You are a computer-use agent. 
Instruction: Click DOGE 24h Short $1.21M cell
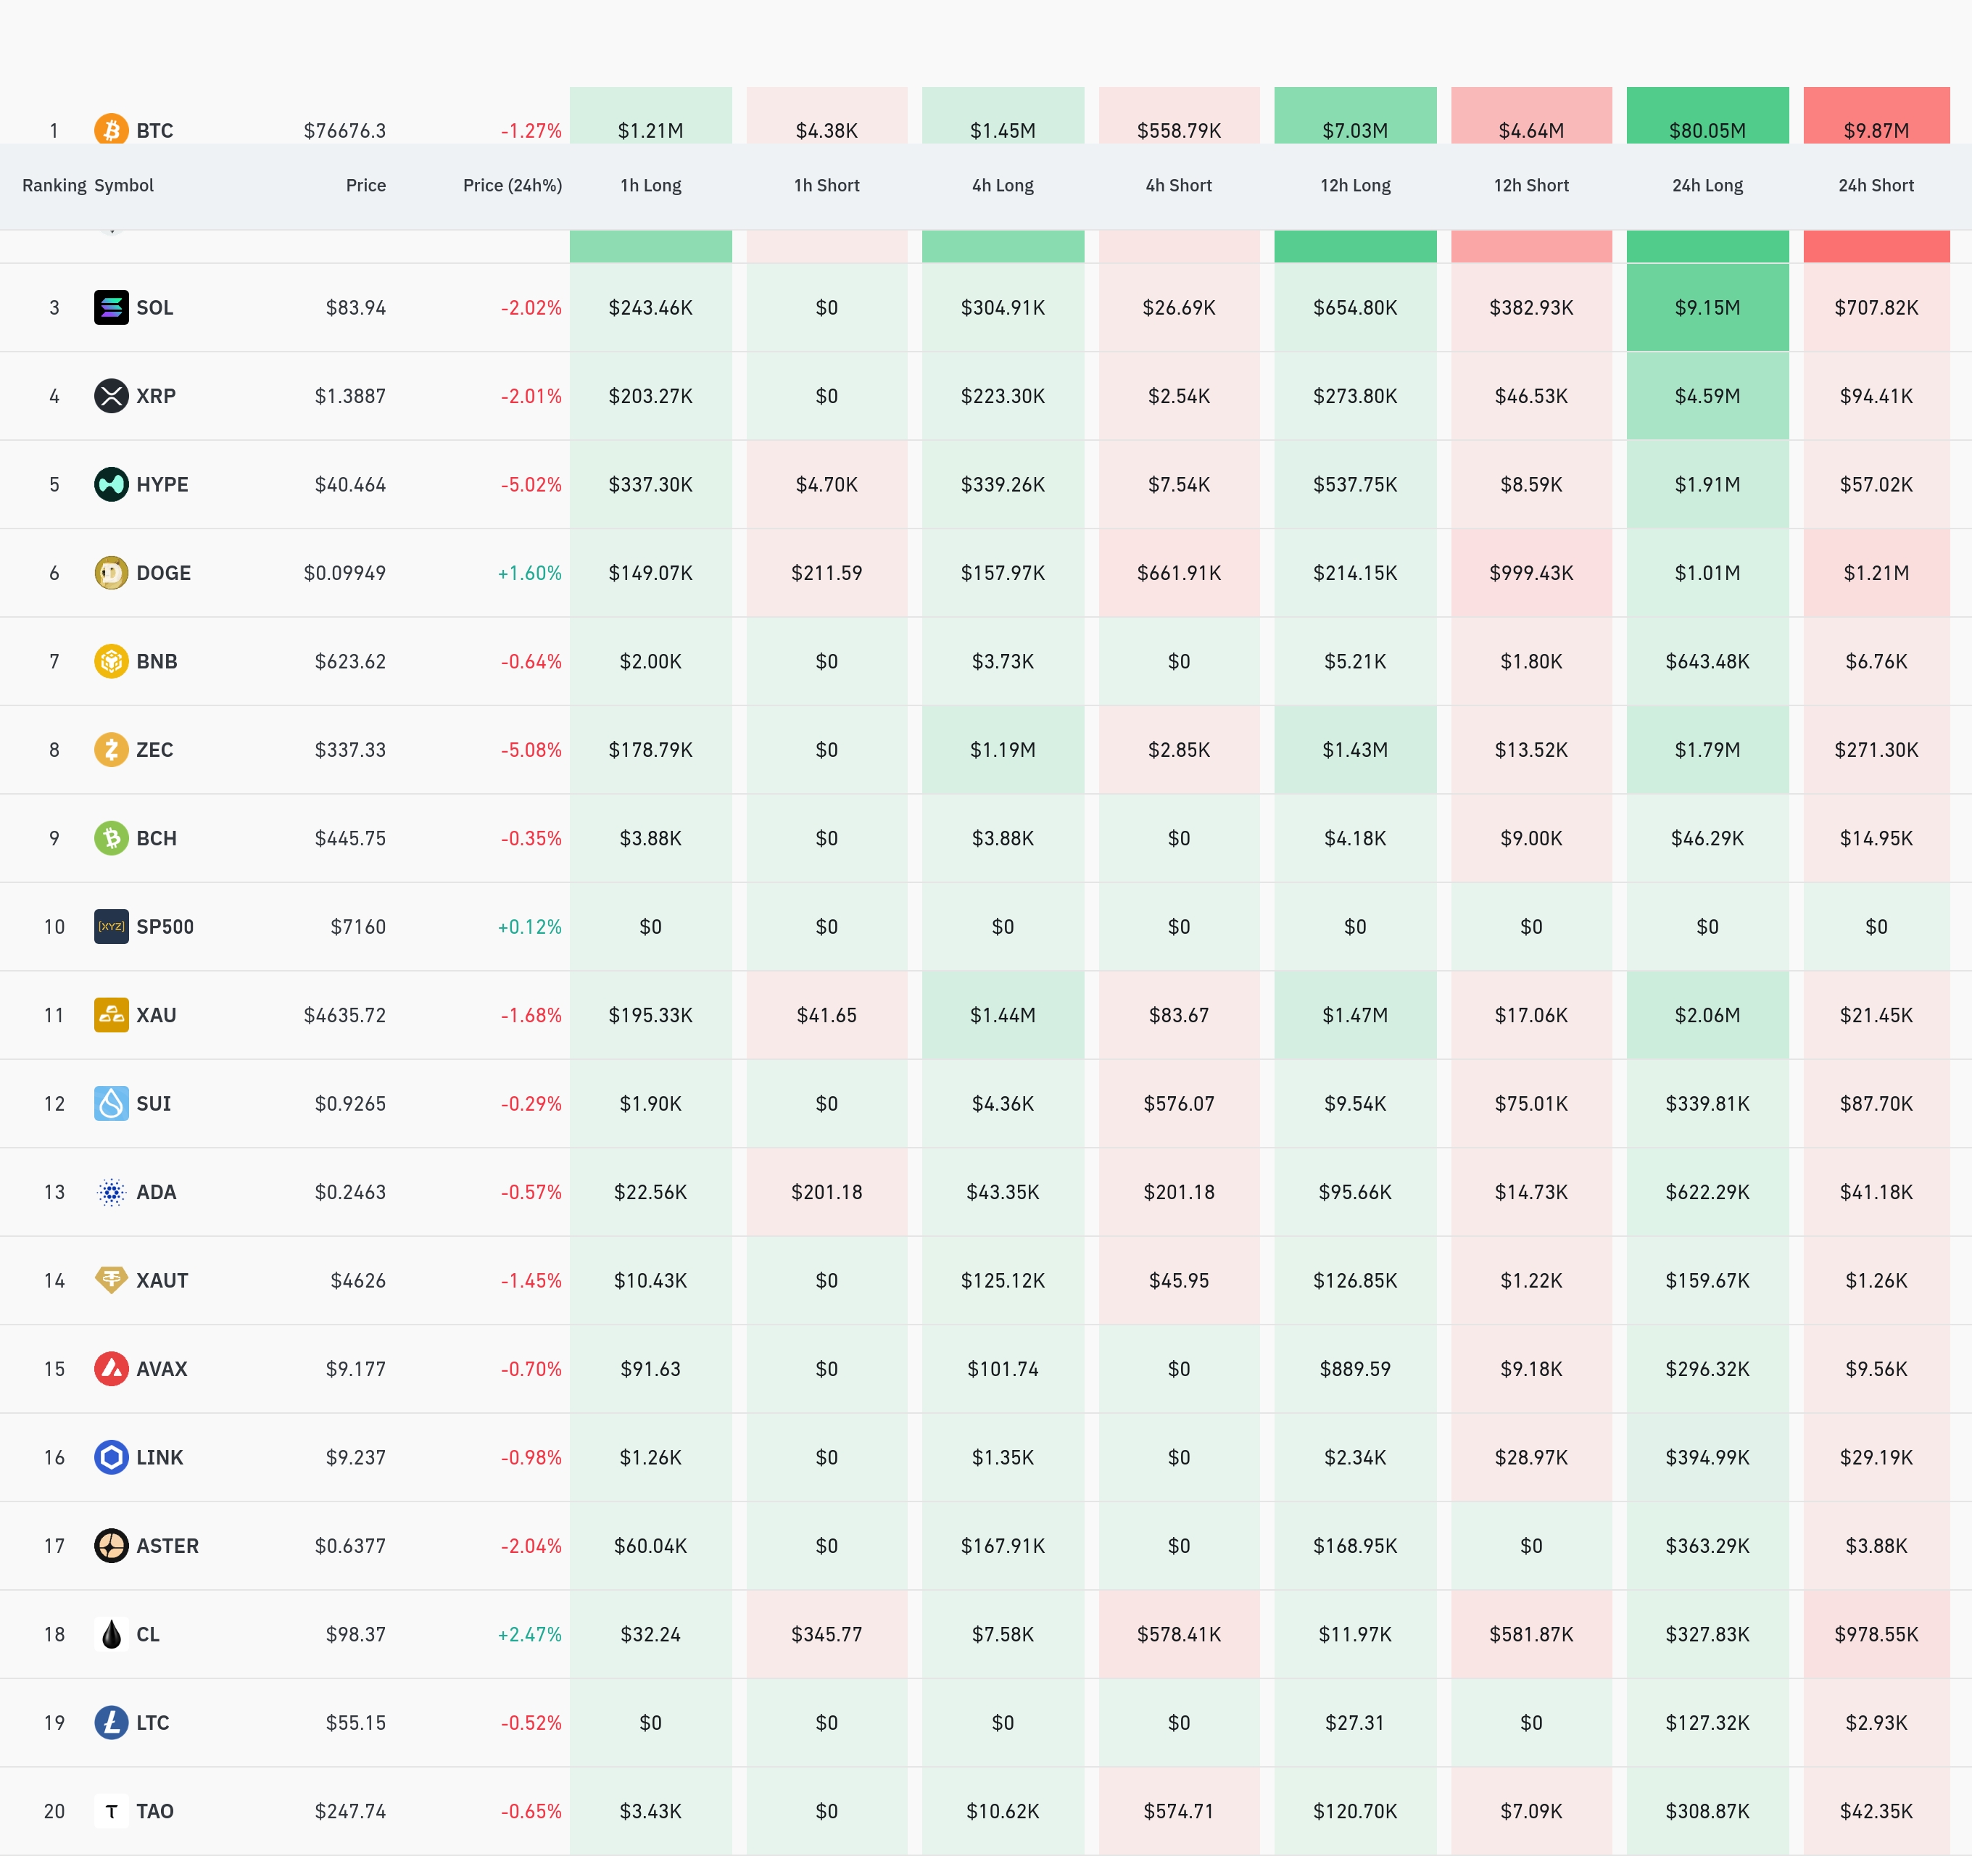[x=1876, y=572]
